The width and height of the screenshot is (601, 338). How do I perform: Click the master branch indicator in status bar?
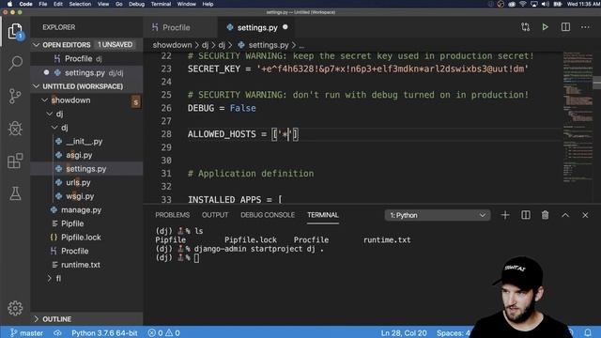click(26, 332)
